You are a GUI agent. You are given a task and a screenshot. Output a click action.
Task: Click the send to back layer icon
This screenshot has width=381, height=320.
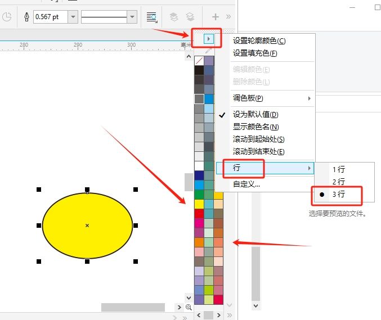click(190, 17)
